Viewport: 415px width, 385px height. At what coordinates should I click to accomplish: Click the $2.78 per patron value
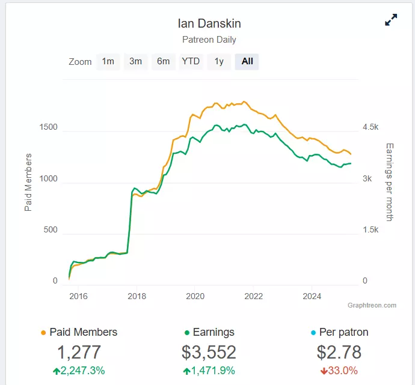tap(339, 352)
